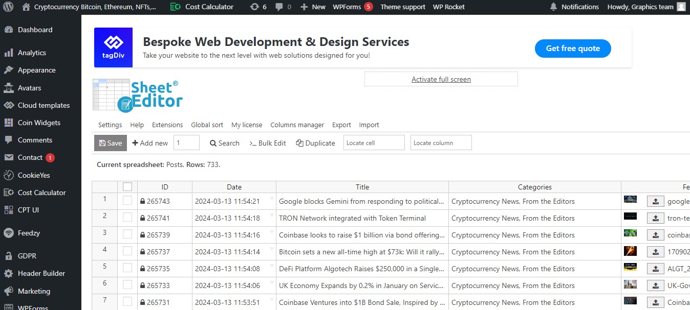This screenshot has height=310, width=690.
Task: Click the upload image button in row 4
Action: tap(655, 252)
